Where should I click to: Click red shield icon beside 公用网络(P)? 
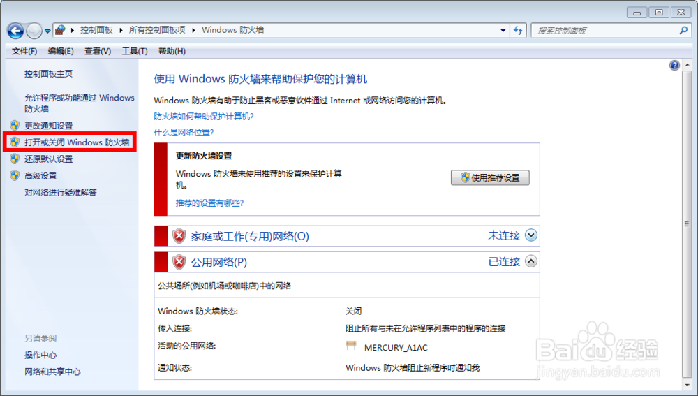tap(179, 262)
